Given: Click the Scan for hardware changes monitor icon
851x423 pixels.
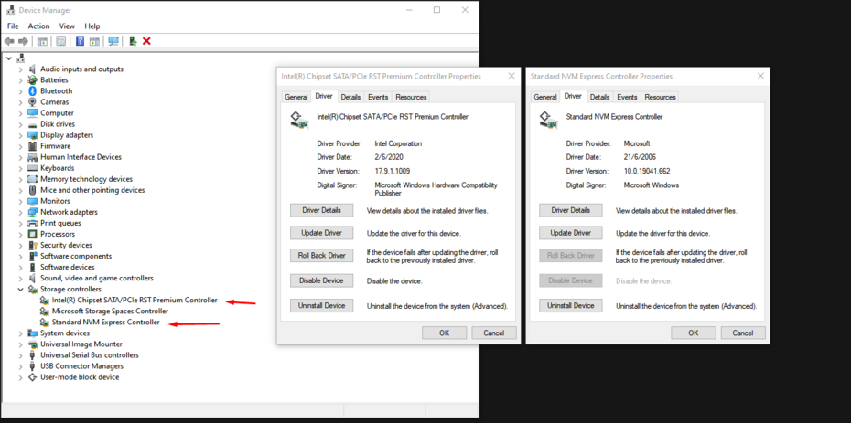Looking at the screenshot, I should [113, 41].
